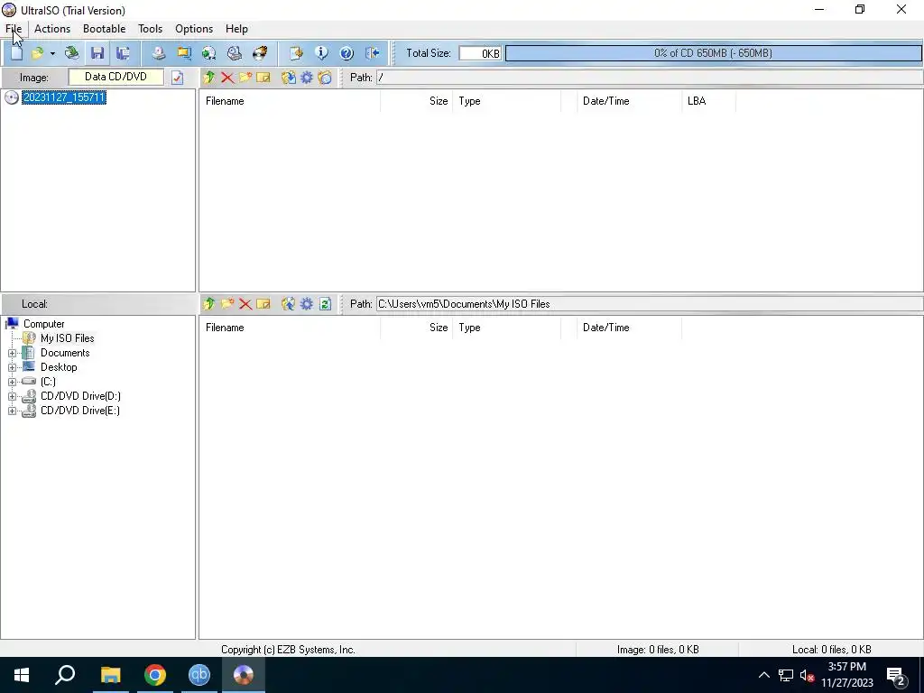
Task: Open File Explorer from the taskbar
Action: pos(110,675)
